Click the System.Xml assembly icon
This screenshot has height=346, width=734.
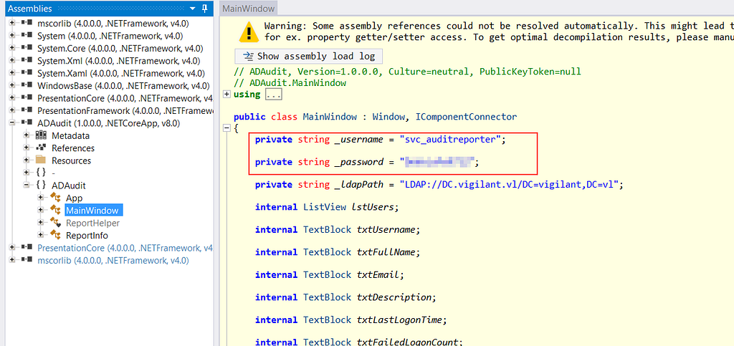pos(27,61)
